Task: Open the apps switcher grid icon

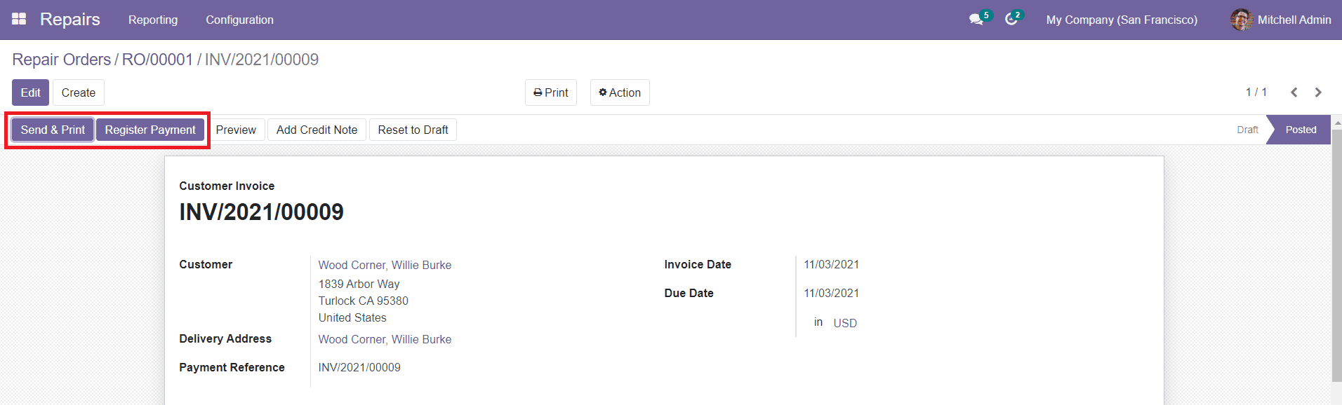Action: pyautogui.click(x=18, y=19)
